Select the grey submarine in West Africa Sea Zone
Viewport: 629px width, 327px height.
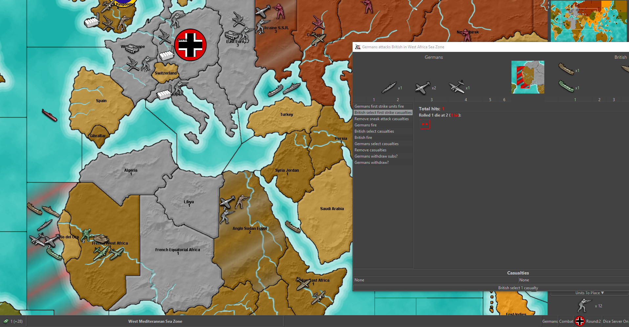pyautogui.click(x=45, y=225)
